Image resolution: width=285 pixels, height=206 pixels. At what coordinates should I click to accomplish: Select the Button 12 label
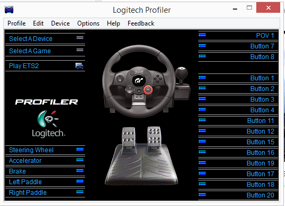pos(261,131)
